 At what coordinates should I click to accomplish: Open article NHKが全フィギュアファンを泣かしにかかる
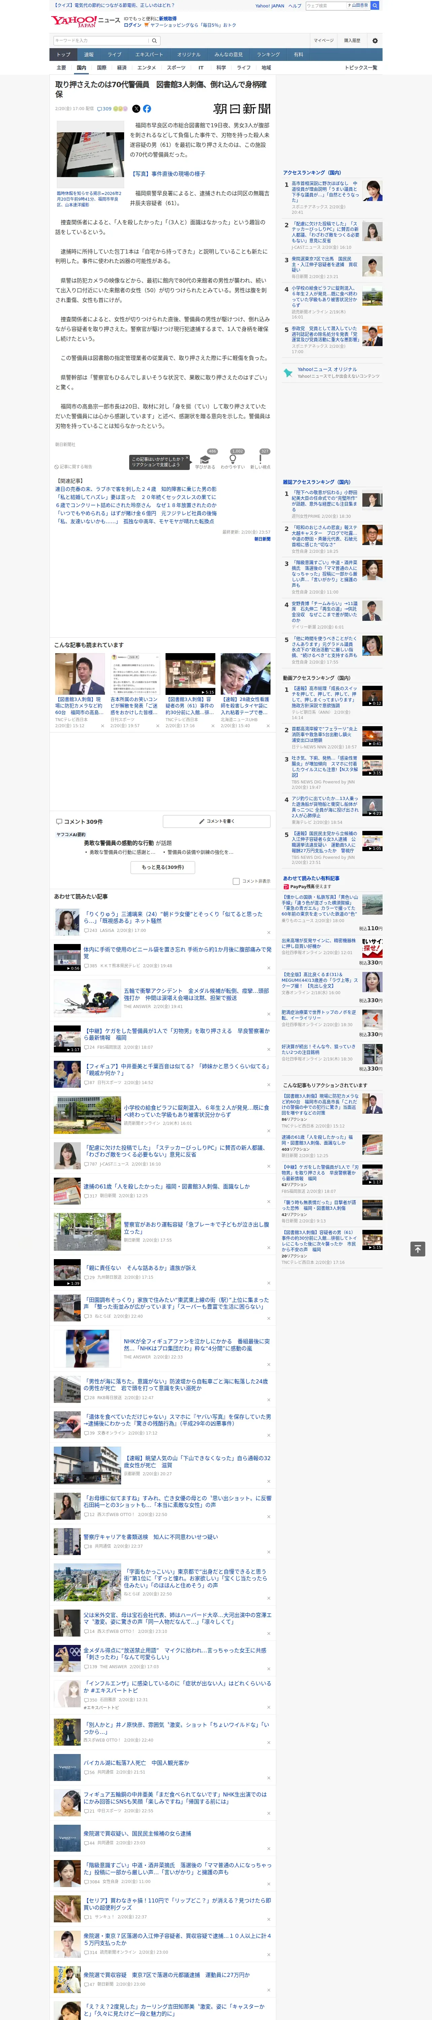pos(196,1345)
